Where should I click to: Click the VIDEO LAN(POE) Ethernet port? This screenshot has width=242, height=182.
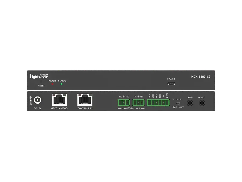59,100
